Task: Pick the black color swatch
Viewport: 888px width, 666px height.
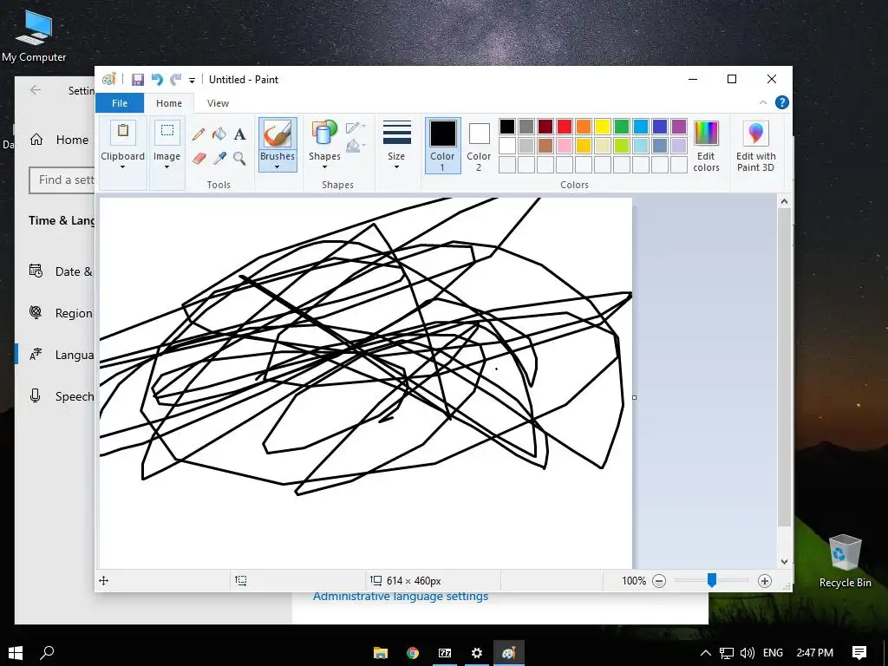Action: click(x=507, y=127)
